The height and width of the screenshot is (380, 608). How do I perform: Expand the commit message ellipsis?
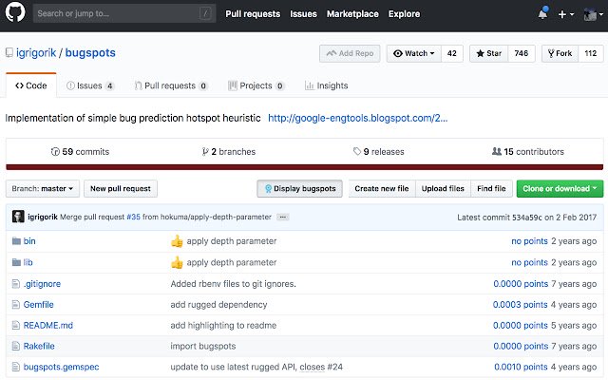tap(283, 217)
